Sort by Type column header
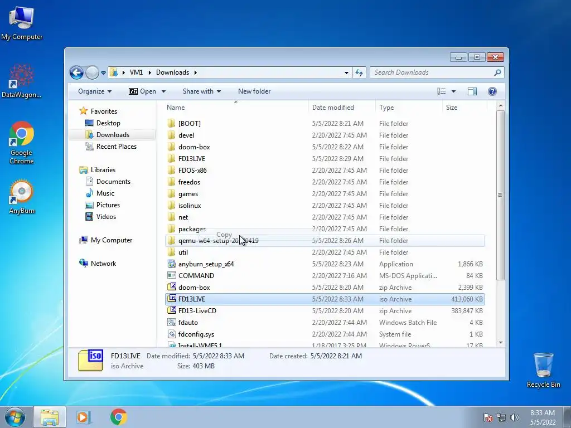The height and width of the screenshot is (428, 571). tap(409, 108)
